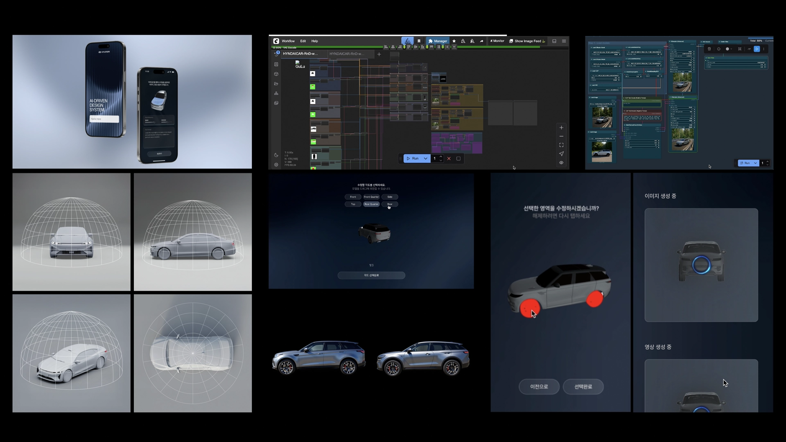The image size is (786, 442).
Task: Click the trash delete icon in node toolbox
Action: 709,49
